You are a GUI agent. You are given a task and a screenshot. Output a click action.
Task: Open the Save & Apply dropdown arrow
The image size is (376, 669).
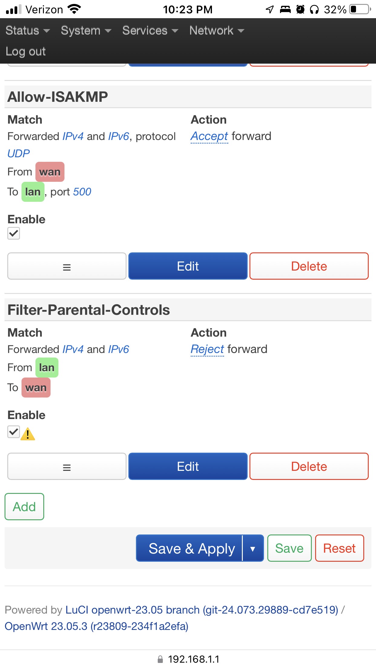(x=253, y=548)
